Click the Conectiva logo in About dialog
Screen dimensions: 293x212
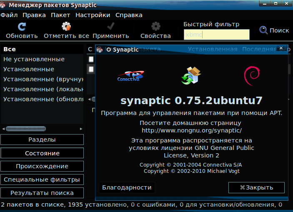(x=130, y=76)
